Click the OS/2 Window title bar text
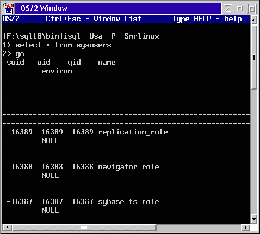The image size is (260, 234). [x=44, y=8]
